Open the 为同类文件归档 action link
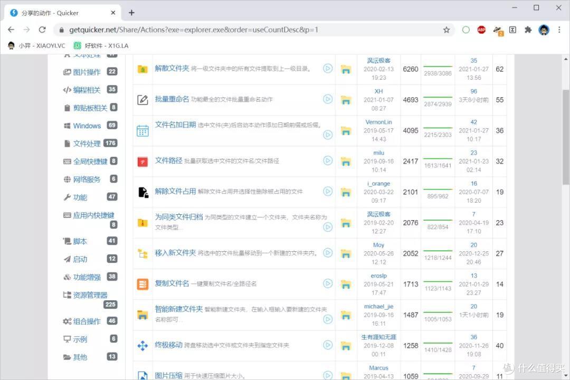This screenshot has height=380, width=570. [179, 217]
